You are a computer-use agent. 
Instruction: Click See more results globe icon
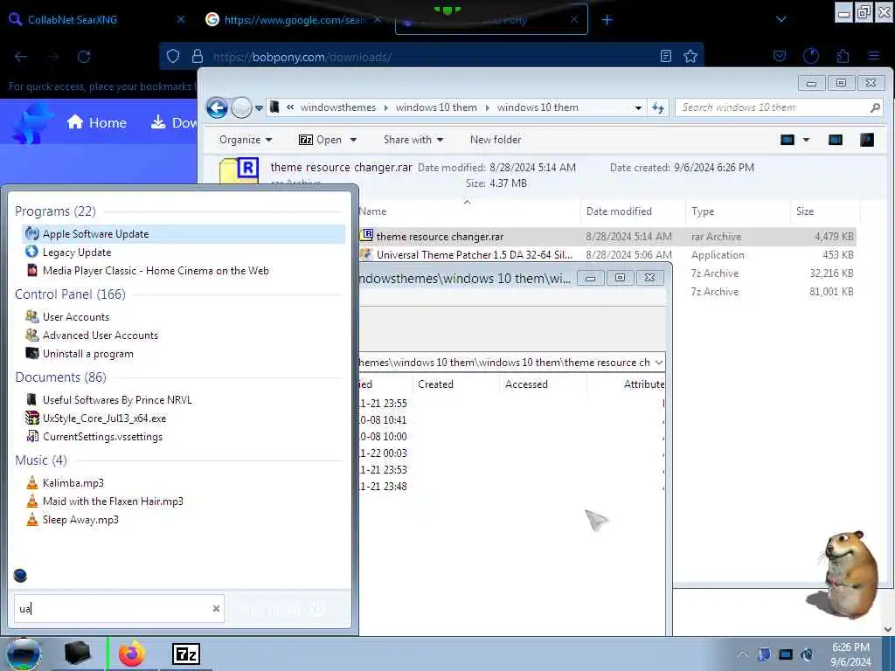[20, 575]
